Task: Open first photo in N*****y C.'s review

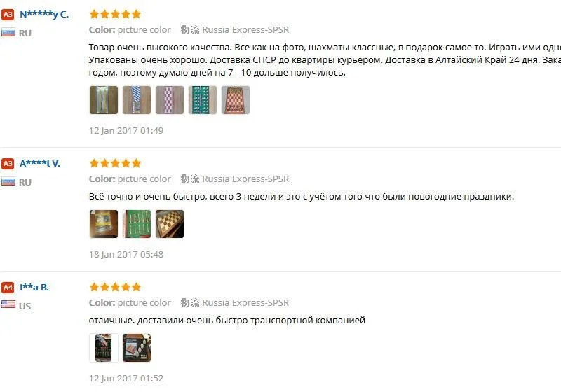Action: (x=104, y=100)
